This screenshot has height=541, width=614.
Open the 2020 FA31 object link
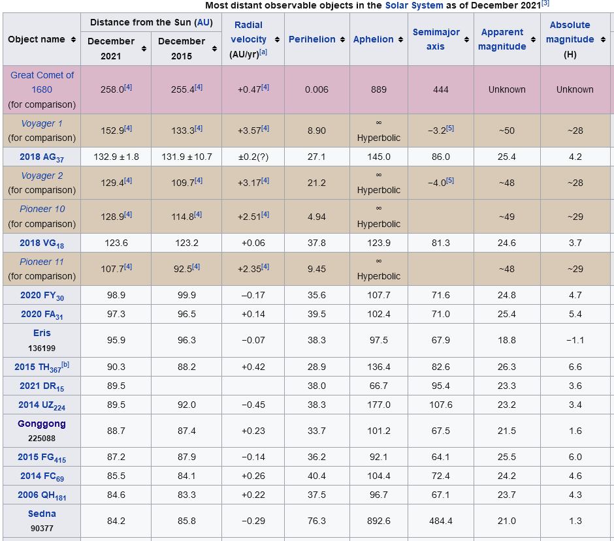click(x=42, y=315)
